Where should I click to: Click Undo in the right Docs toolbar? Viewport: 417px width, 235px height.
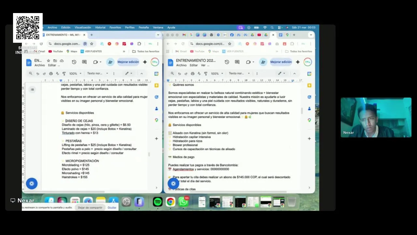[179, 73]
